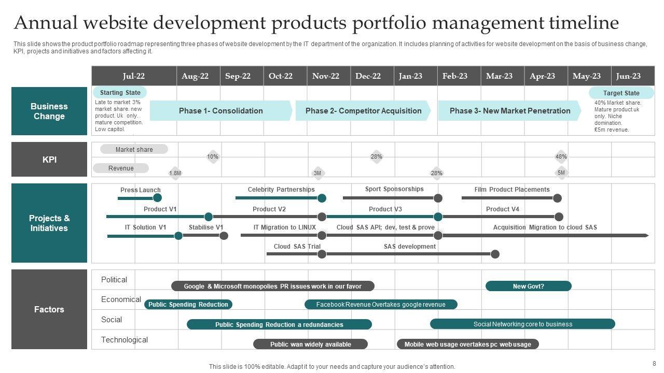Image resolution: width=664 pixels, height=373 pixels.
Task: Click the 5M revenue diamond
Action: [561, 173]
